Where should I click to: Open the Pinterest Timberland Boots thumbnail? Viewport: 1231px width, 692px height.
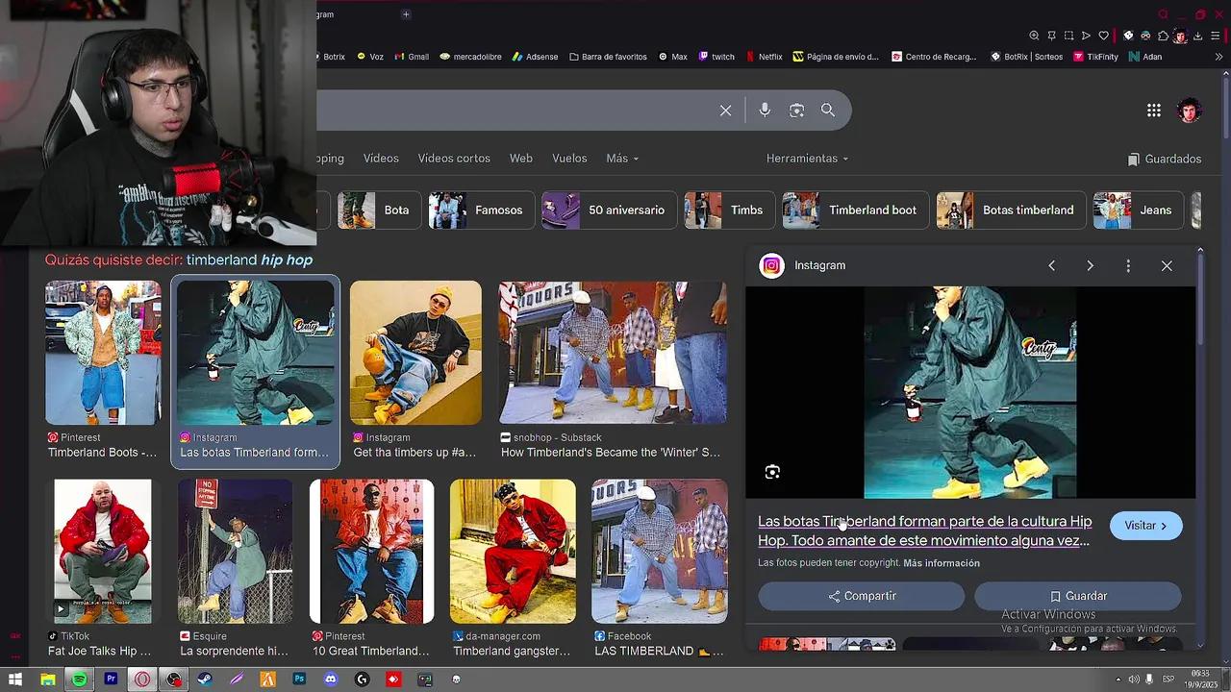tap(103, 353)
